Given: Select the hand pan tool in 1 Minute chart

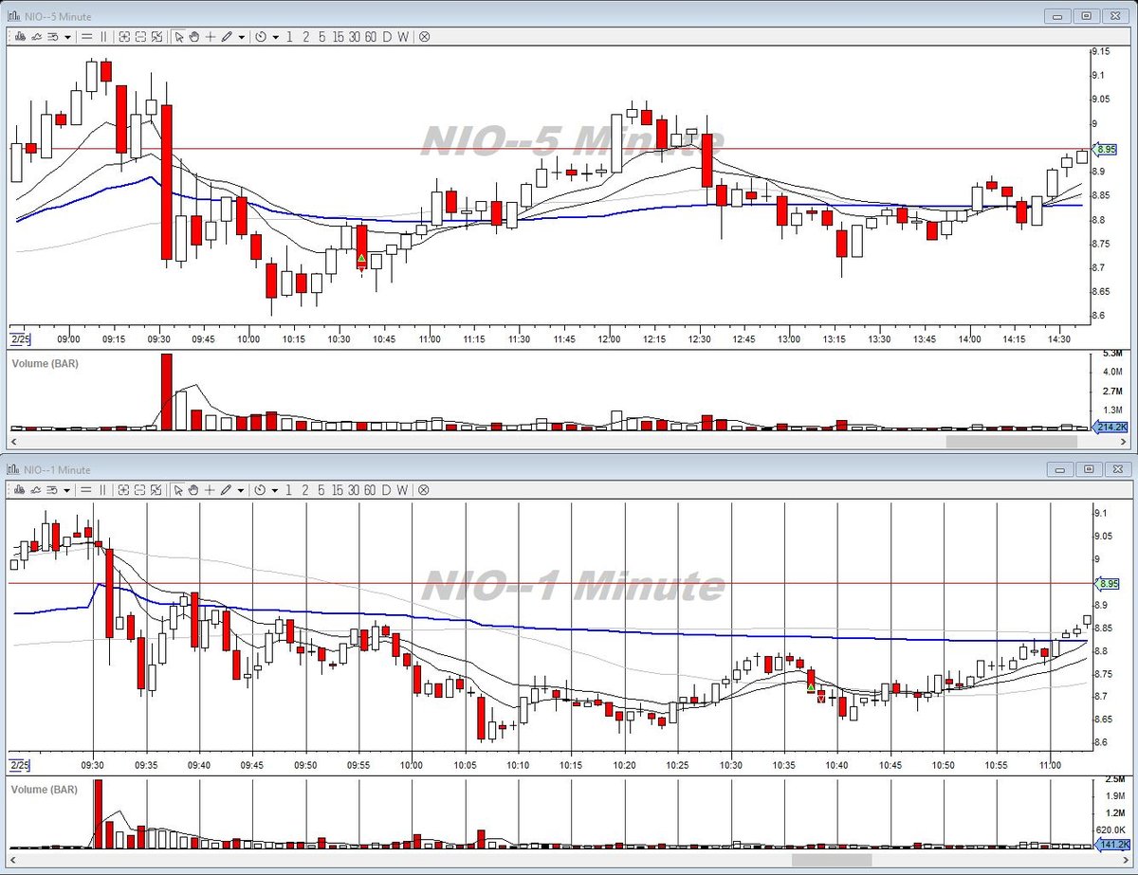Looking at the screenshot, I should [x=194, y=490].
